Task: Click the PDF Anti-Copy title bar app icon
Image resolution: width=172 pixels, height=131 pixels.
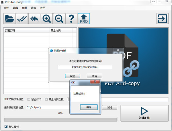Action: click(2, 2)
